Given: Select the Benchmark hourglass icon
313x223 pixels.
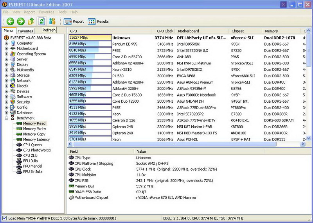Looking at the screenshot, I should (x=13, y=118).
